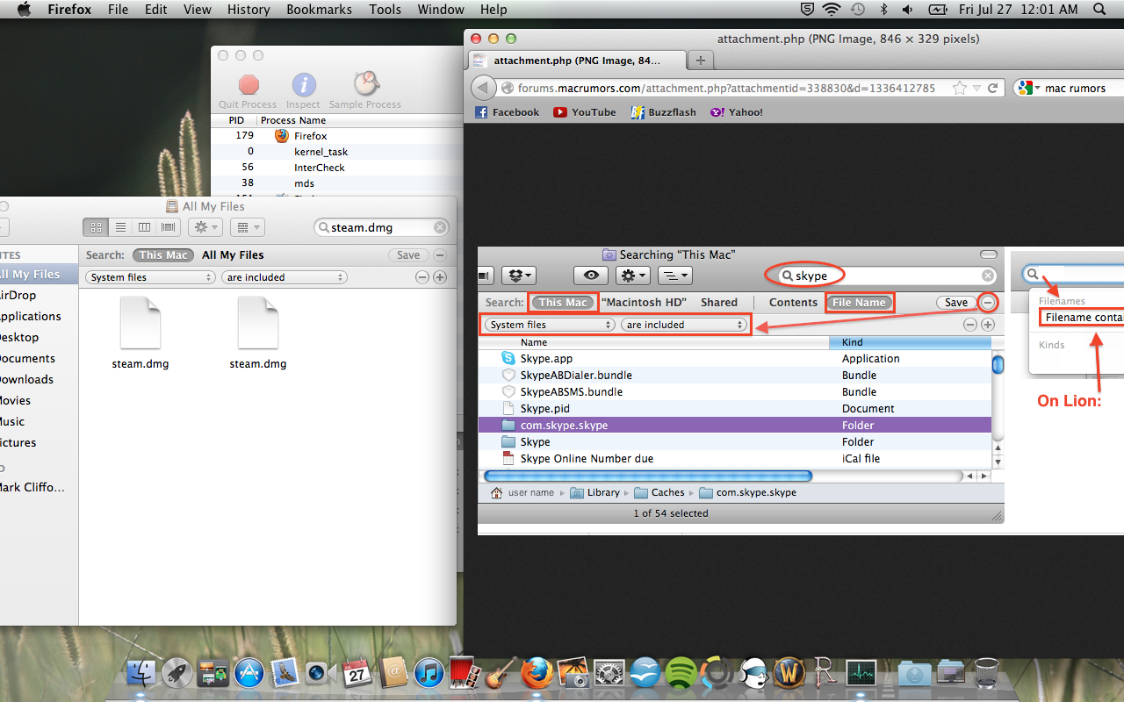The height and width of the screenshot is (702, 1124).
Task: Launch World of Warcraft from Dock
Action: (789, 674)
